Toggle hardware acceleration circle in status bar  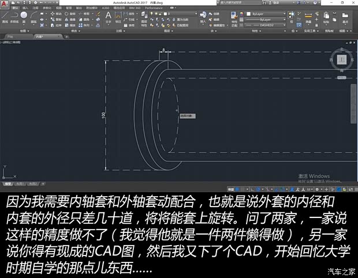click(x=339, y=189)
